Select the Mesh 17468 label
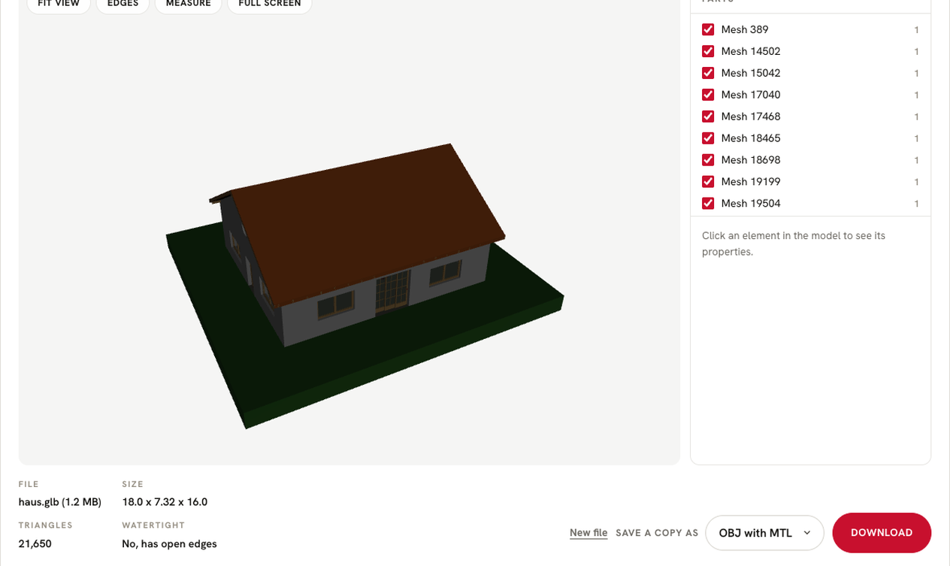The height and width of the screenshot is (566, 950). click(750, 117)
